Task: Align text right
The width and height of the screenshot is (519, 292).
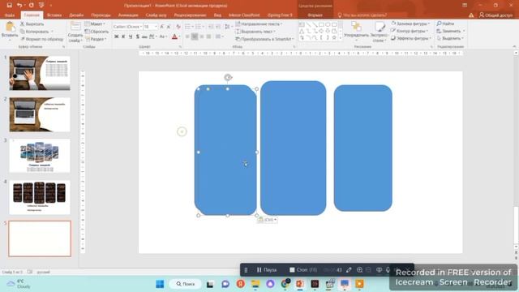Action: [x=202, y=36]
